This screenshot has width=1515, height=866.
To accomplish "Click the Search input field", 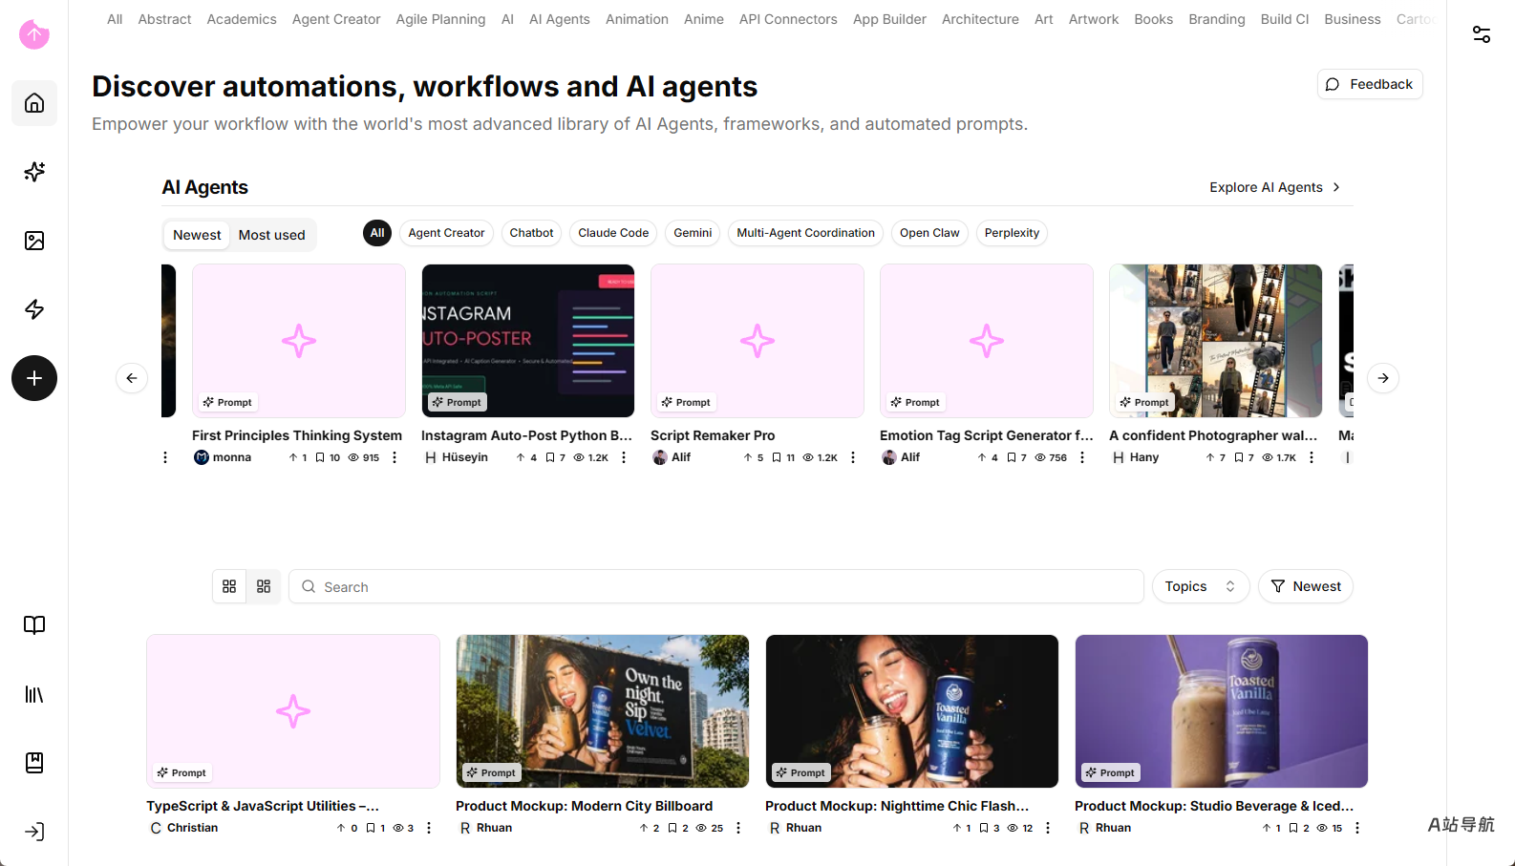I will click(x=716, y=586).
